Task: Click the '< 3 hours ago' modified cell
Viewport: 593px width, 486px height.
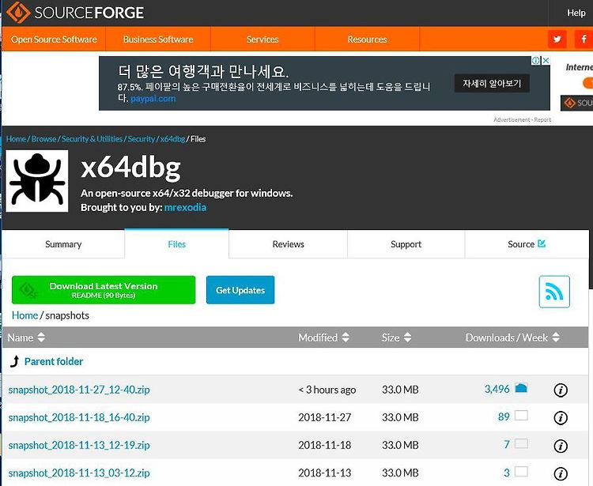Action: click(327, 390)
